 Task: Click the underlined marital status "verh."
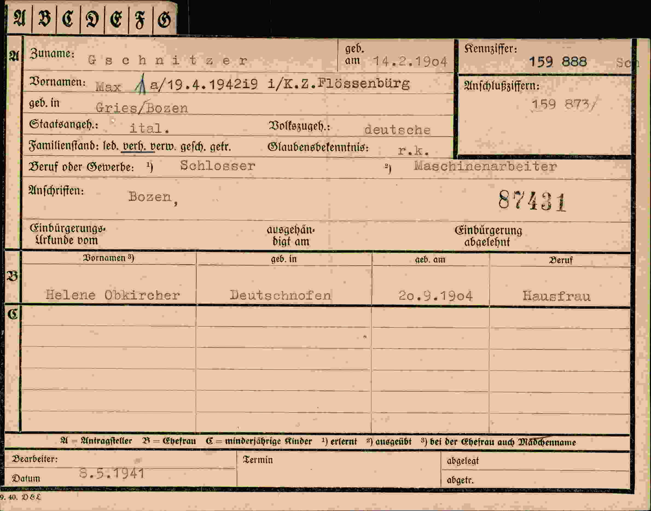135,146
